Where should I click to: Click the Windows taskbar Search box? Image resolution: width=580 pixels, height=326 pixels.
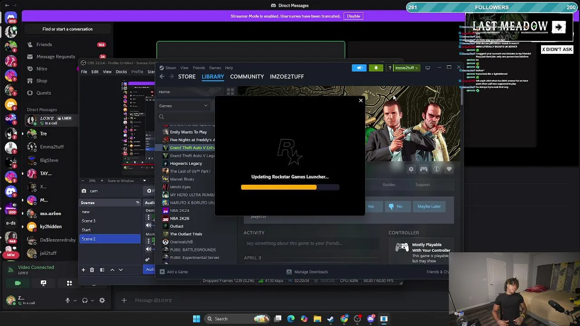coord(238,319)
